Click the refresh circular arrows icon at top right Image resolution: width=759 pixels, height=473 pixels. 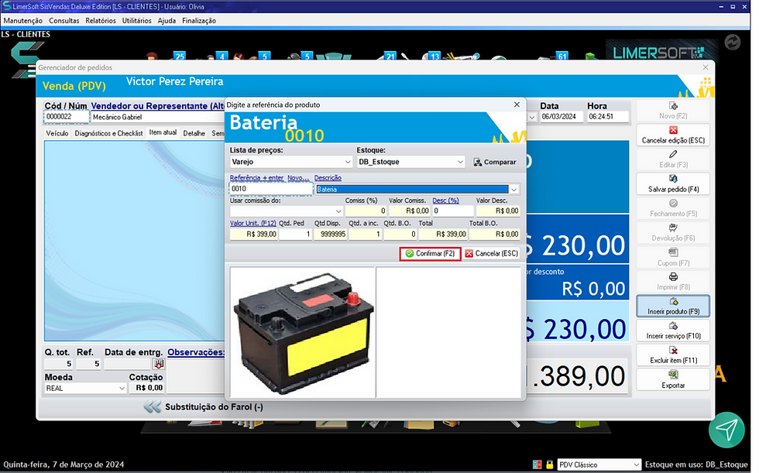(733, 43)
